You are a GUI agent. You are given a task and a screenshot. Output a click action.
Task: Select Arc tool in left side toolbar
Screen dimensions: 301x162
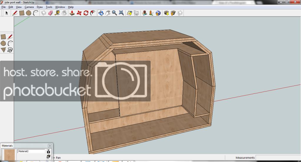[10, 43]
